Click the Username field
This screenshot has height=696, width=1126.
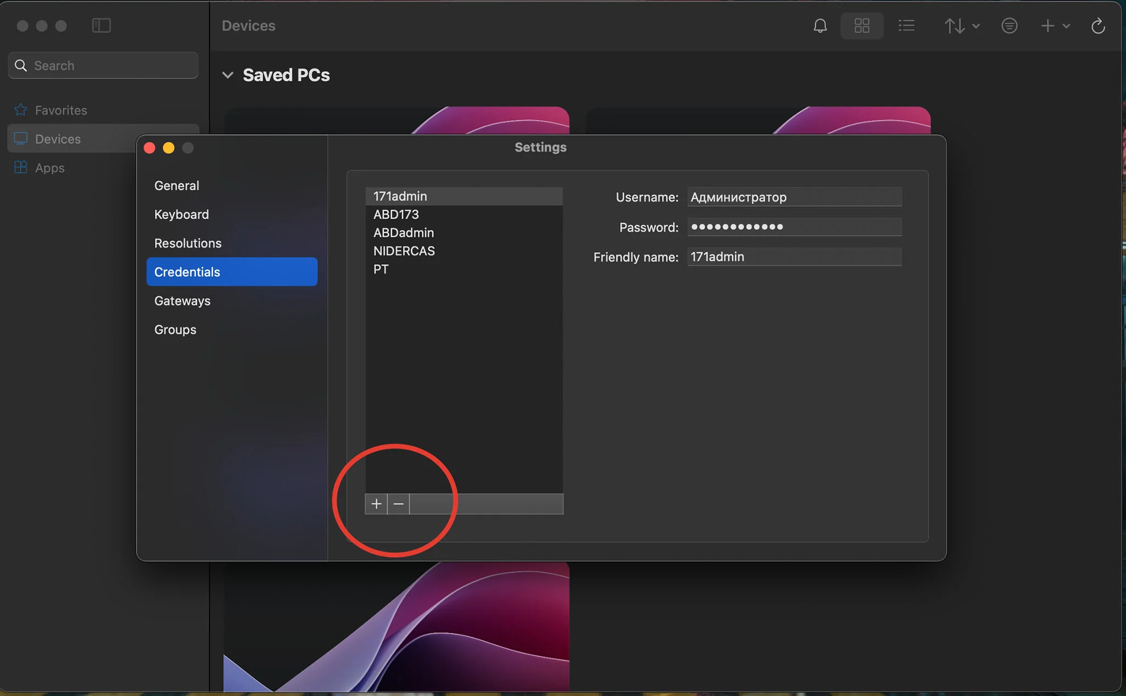tap(794, 197)
